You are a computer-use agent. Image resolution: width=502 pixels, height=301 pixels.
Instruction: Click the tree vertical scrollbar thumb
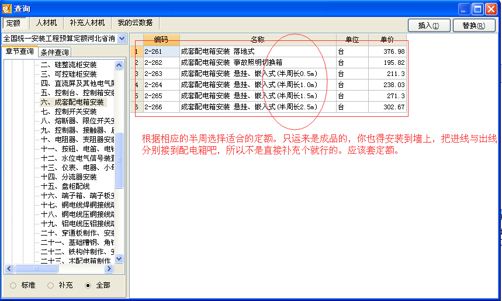pos(119,160)
